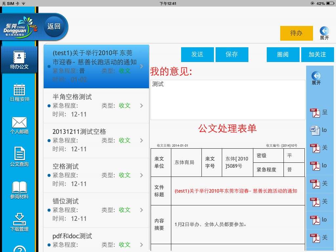Screen dimensions: 336x252
Task: Tap the Dongguan logo
Action: click(x=20, y=28)
